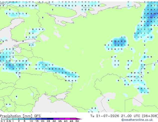Click the '20' legend scale label
This screenshot has width=158, height=122.
[x=43, y=121]
